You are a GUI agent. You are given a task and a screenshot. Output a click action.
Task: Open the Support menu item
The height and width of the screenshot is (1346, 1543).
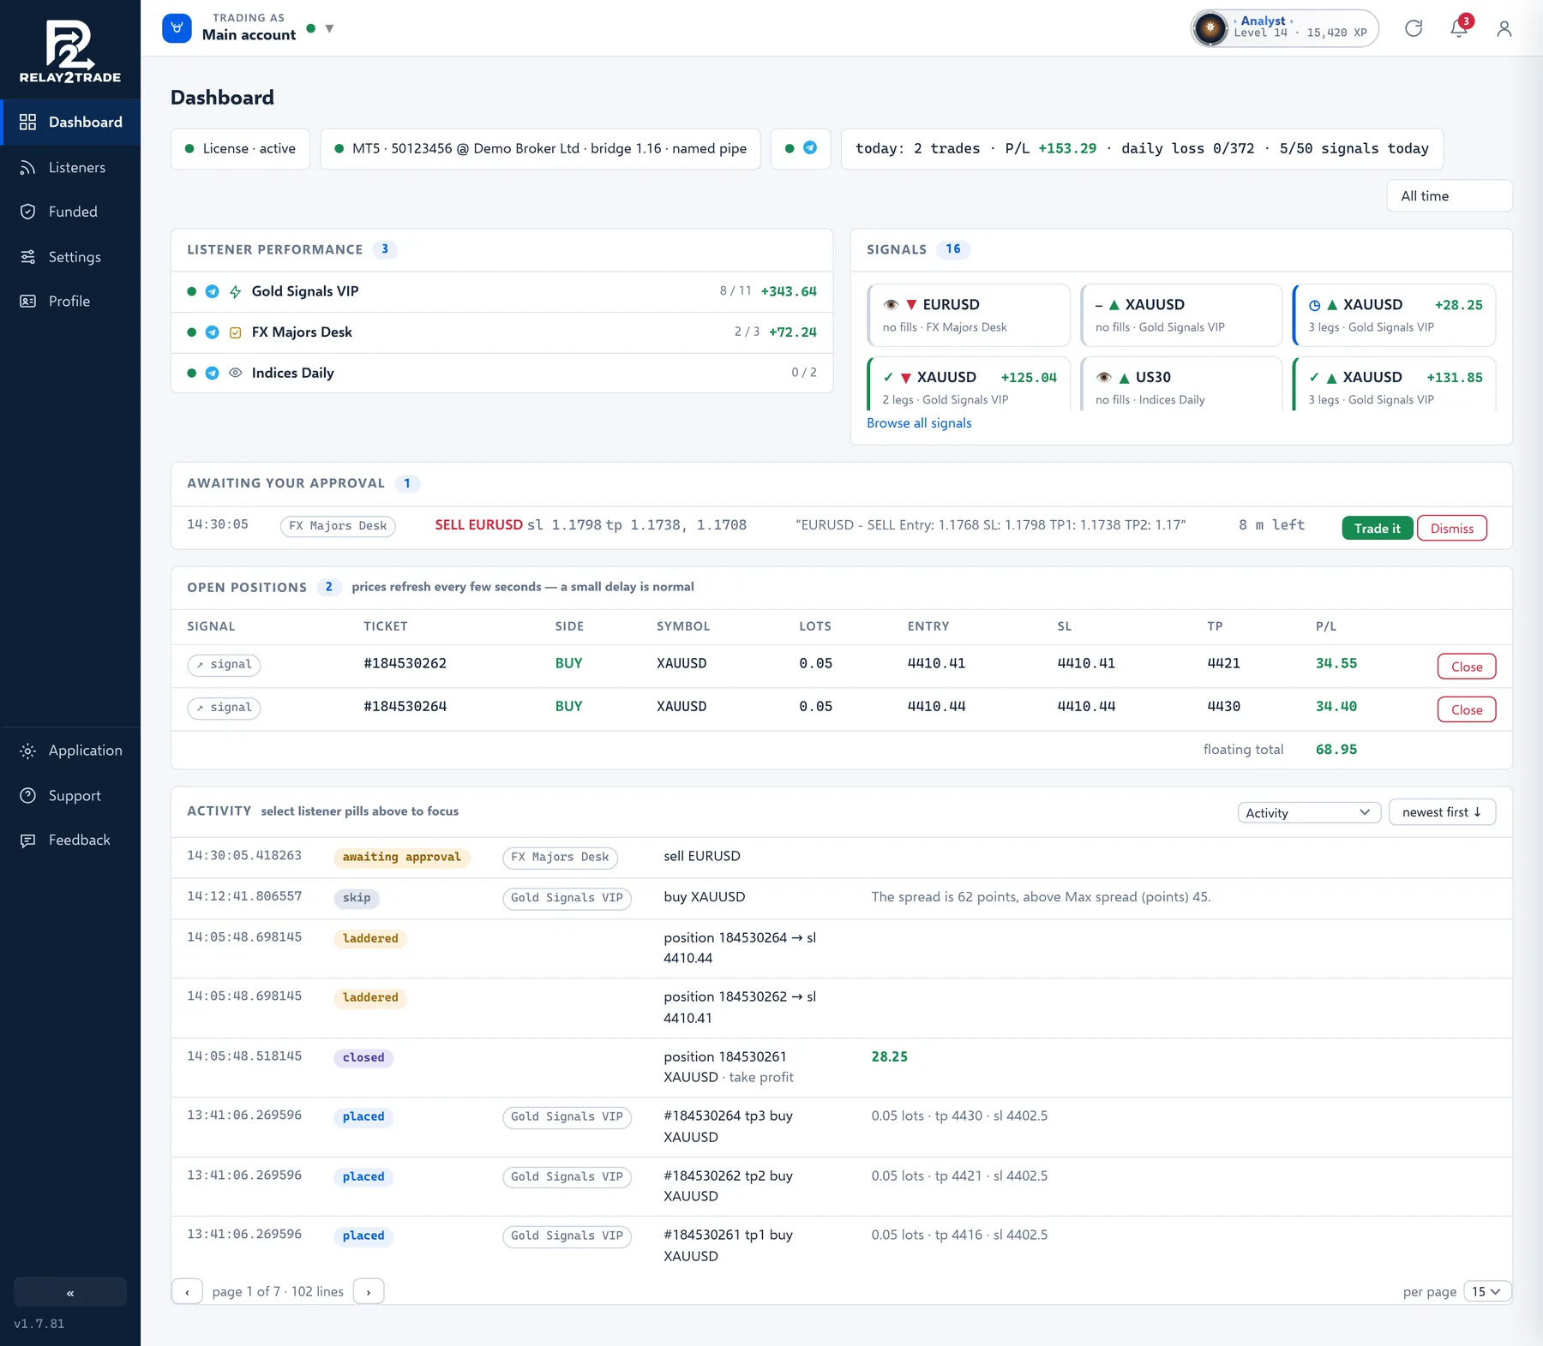(70, 796)
